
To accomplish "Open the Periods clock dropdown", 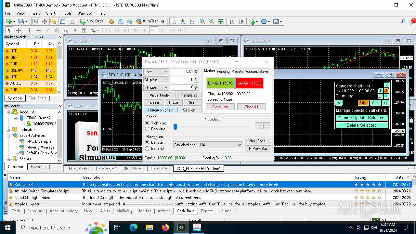I will (265, 21).
